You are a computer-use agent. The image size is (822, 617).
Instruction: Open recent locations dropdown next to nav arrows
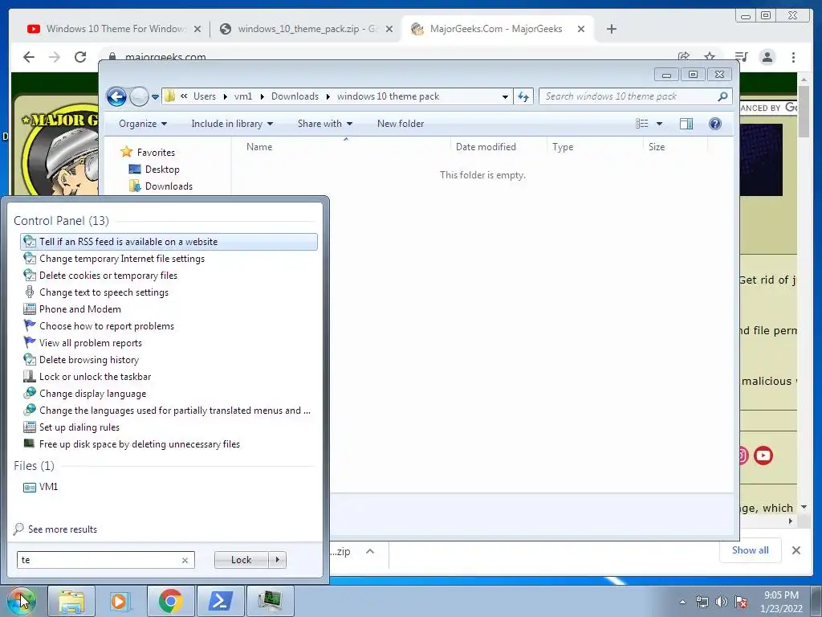coord(155,97)
